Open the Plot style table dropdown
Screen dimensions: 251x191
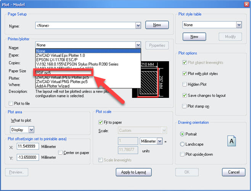coord(239,25)
